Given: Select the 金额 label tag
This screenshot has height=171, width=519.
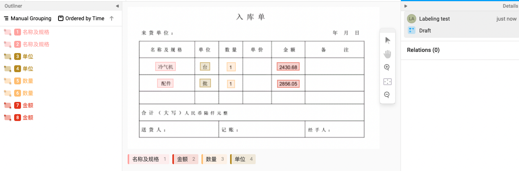Looking at the screenshot, I should [186, 159].
